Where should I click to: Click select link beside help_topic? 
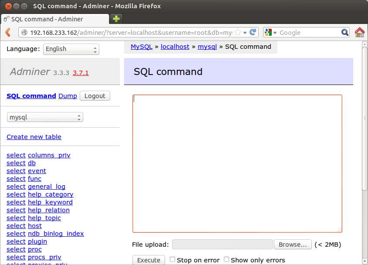(x=16, y=218)
